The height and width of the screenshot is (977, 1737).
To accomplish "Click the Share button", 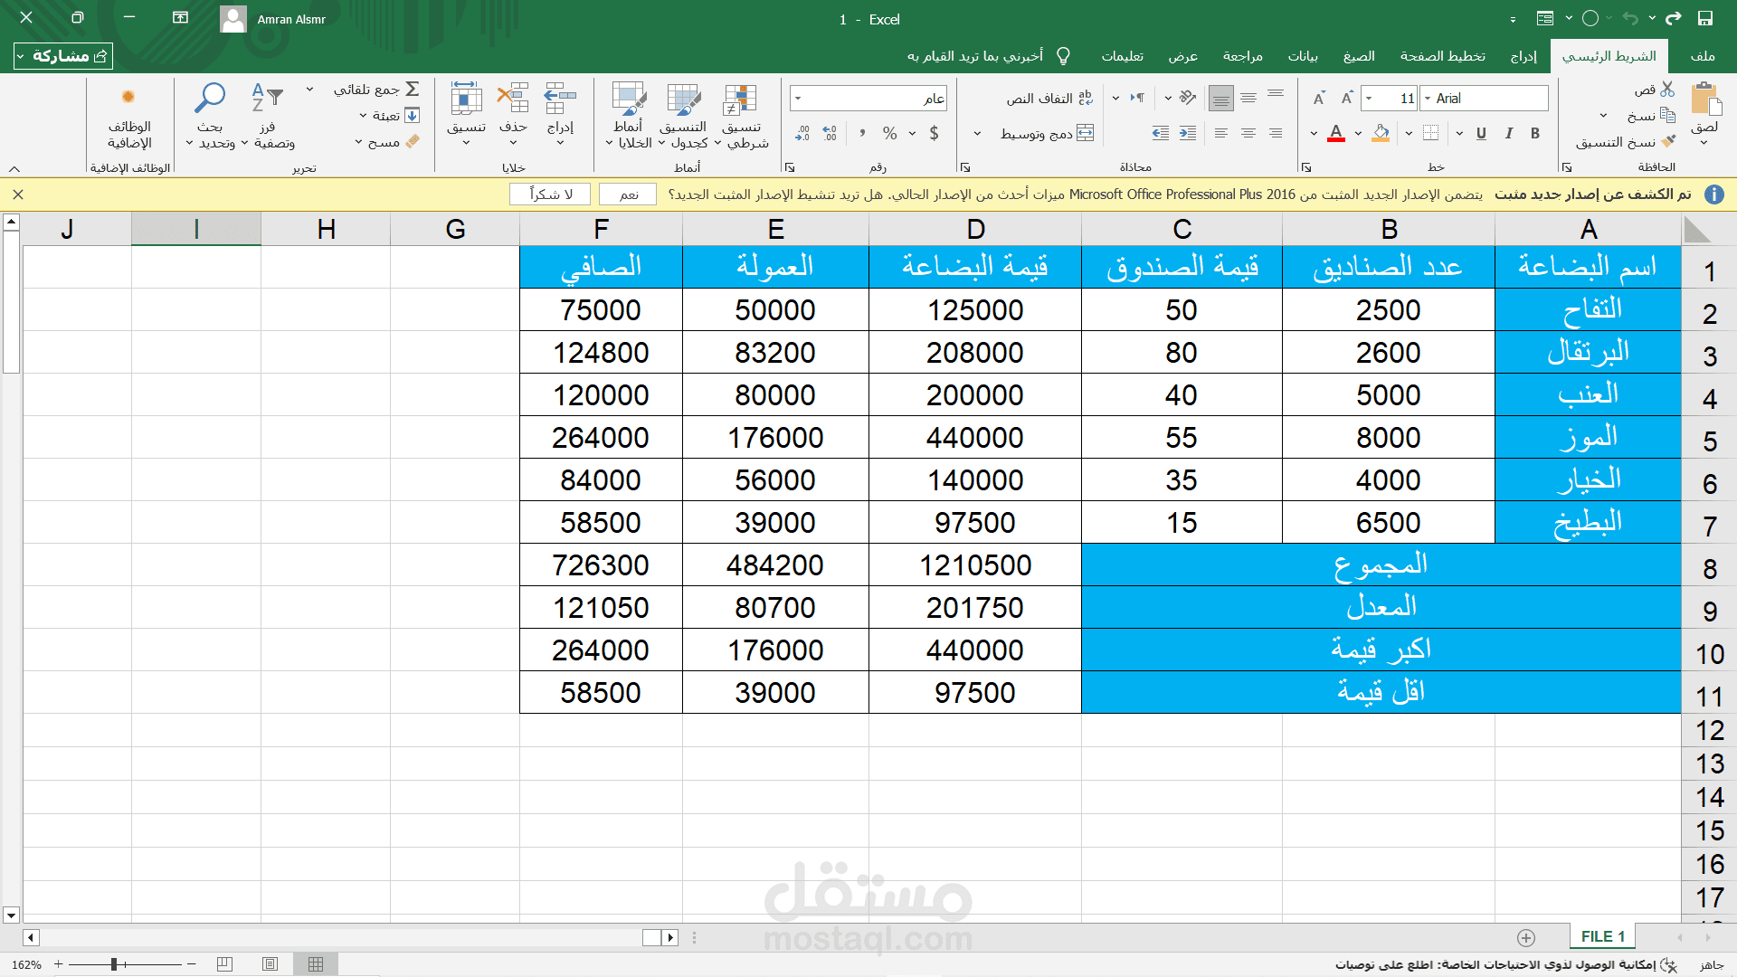I will pos(63,56).
